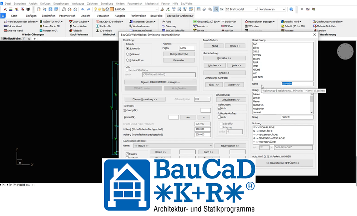Click >> Raumstempel EINFÜGEN >> button

(283, 163)
